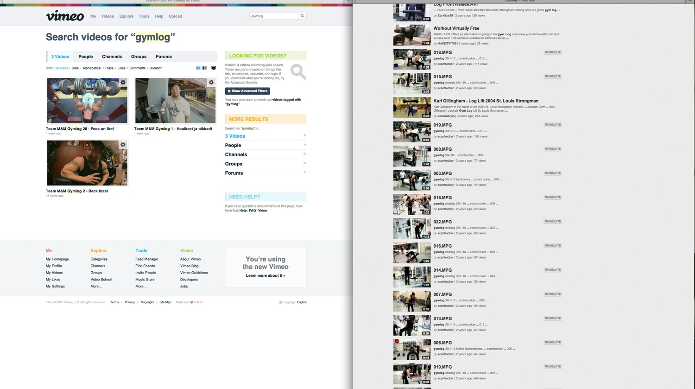695x389 pixels.
Task: Expand Forums arrow under More Results
Action: (x=304, y=172)
